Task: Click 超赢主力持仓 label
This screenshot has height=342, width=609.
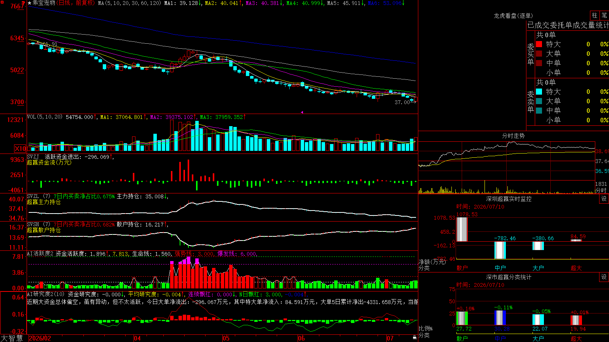Action: (44, 202)
